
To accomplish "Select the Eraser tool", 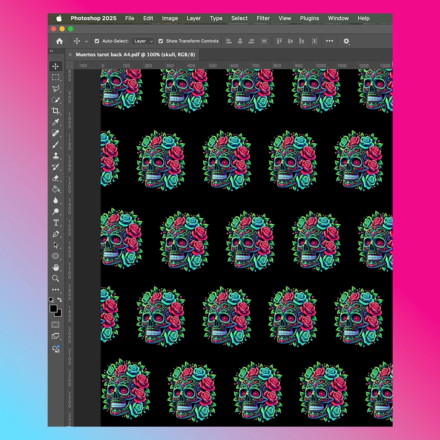I will (x=55, y=178).
